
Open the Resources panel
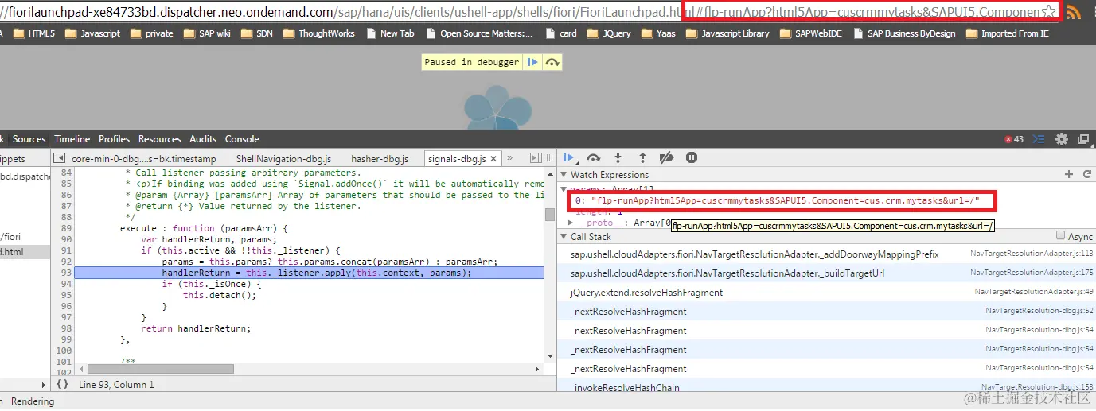coord(160,139)
